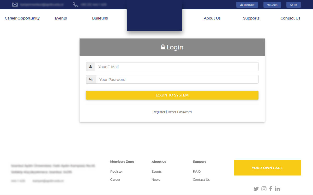The image size is (313, 195).
Task: Open the Reset Password link
Action: pyautogui.click(x=180, y=112)
